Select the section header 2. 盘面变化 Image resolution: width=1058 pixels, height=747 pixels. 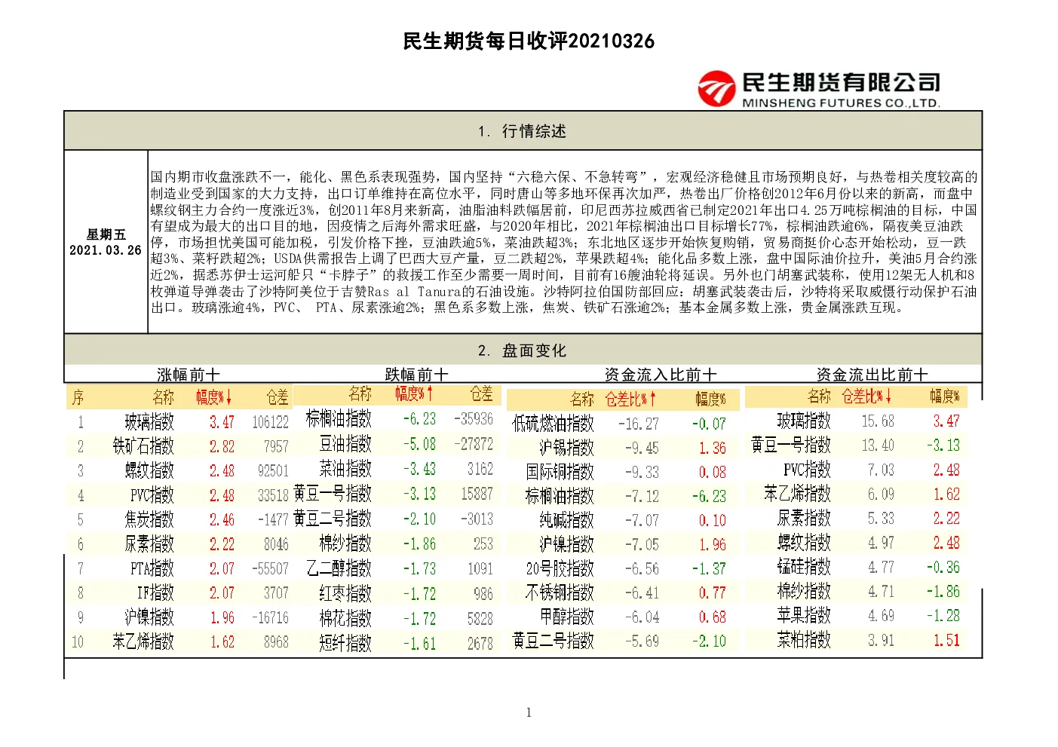(x=522, y=351)
